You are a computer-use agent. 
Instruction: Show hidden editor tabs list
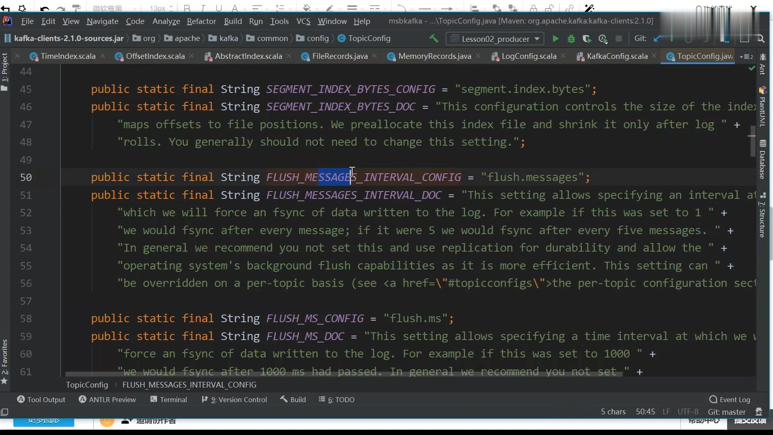(746, 56)
